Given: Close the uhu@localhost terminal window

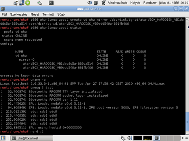Looking at the screenshot, I should coord(186,9).
